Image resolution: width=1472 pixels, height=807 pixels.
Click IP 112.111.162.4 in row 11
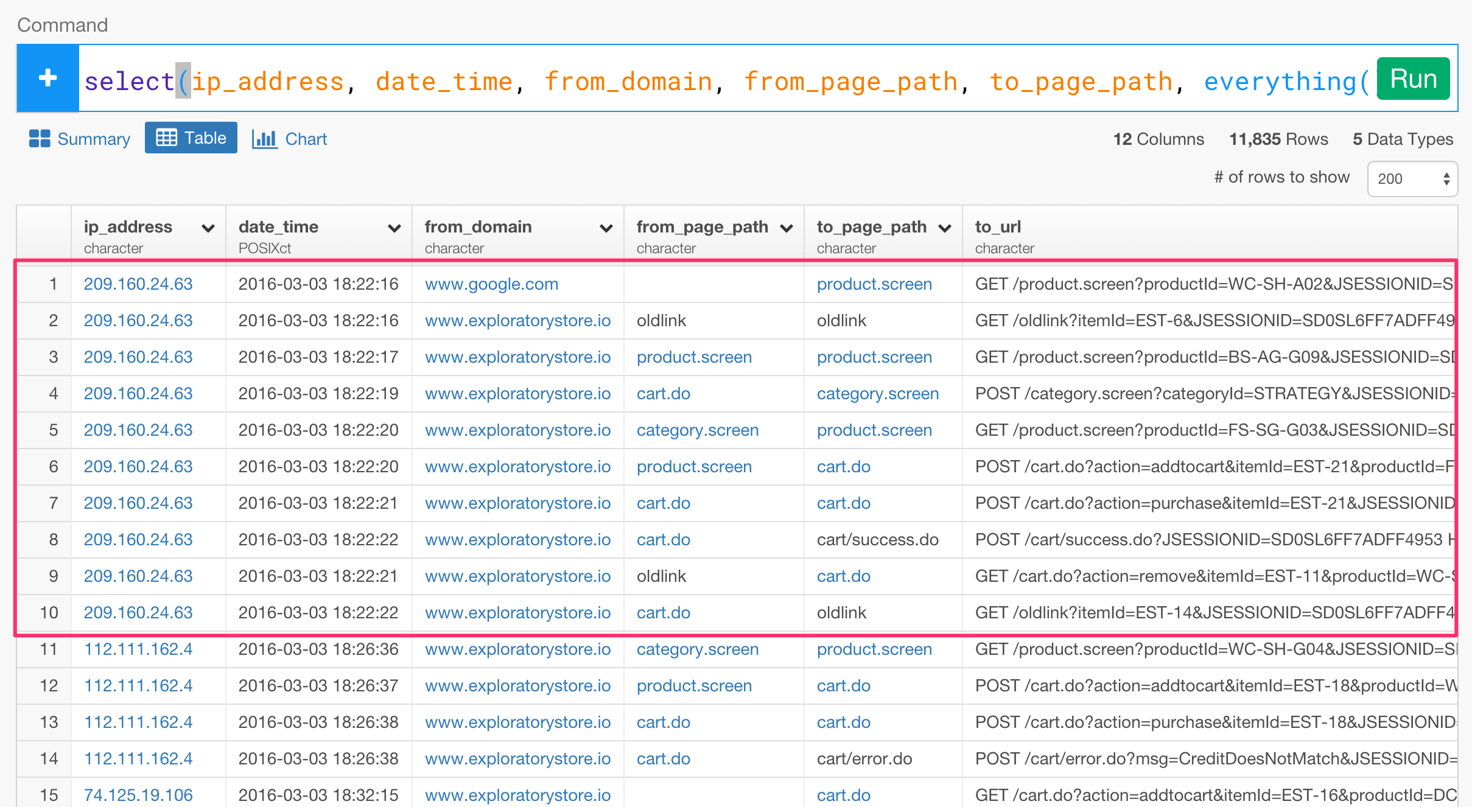tap(138, 649)
